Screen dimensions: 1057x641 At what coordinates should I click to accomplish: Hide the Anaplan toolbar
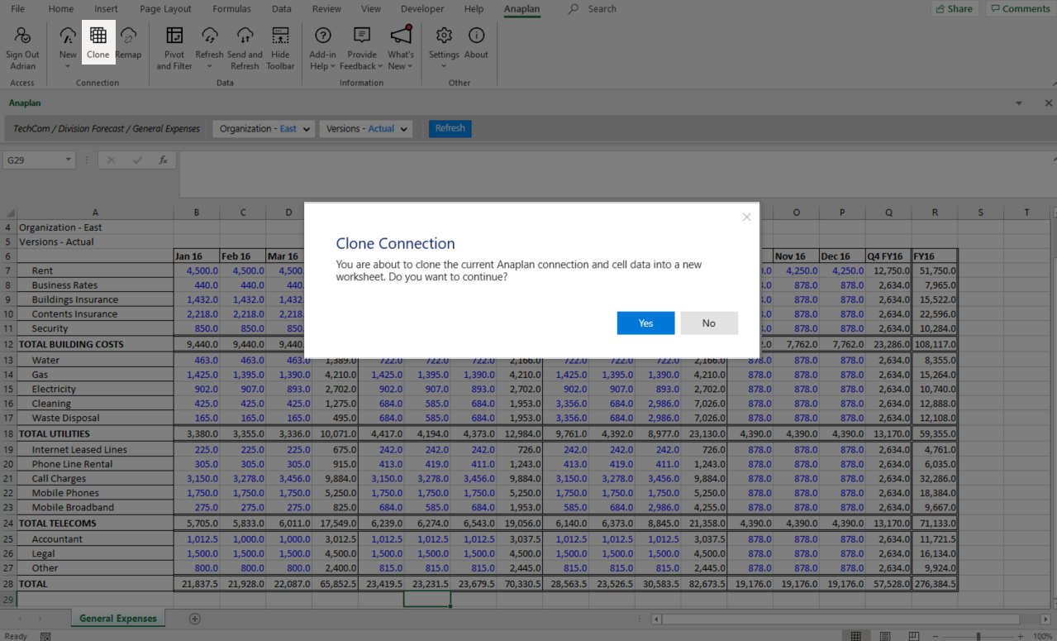tap(279, 47)
